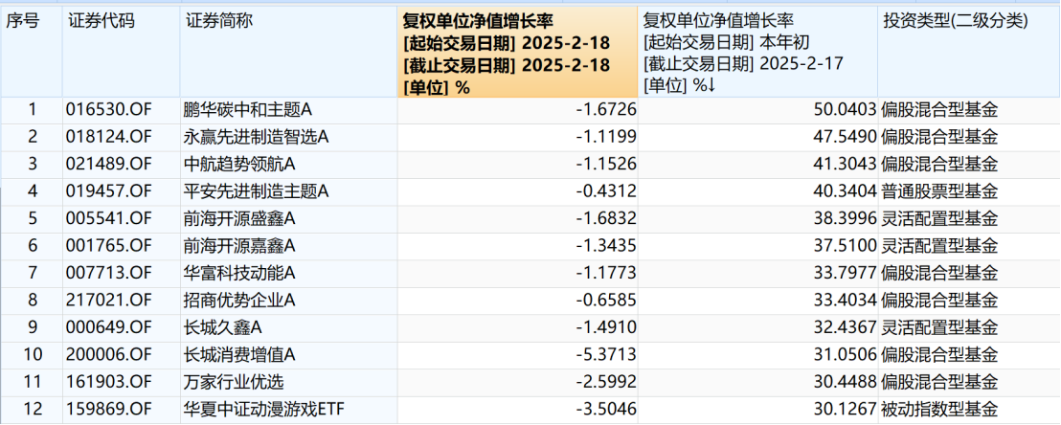Click the year-to-date value 50.0403
The image size is (1061, 425).
847,110
